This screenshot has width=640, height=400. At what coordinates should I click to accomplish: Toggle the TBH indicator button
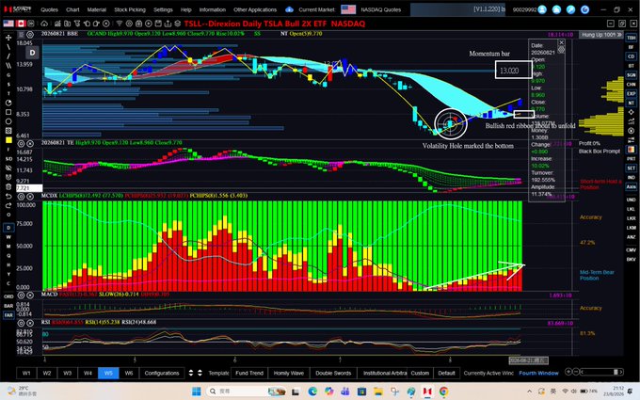pos(631,38)
